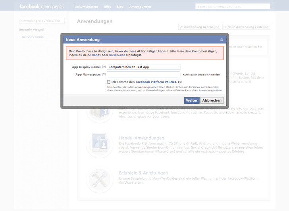Click the Neue Anwendung dialog title
Image resolution: width=289 pixels, height=211 pixels.
(x=83, y=40)
